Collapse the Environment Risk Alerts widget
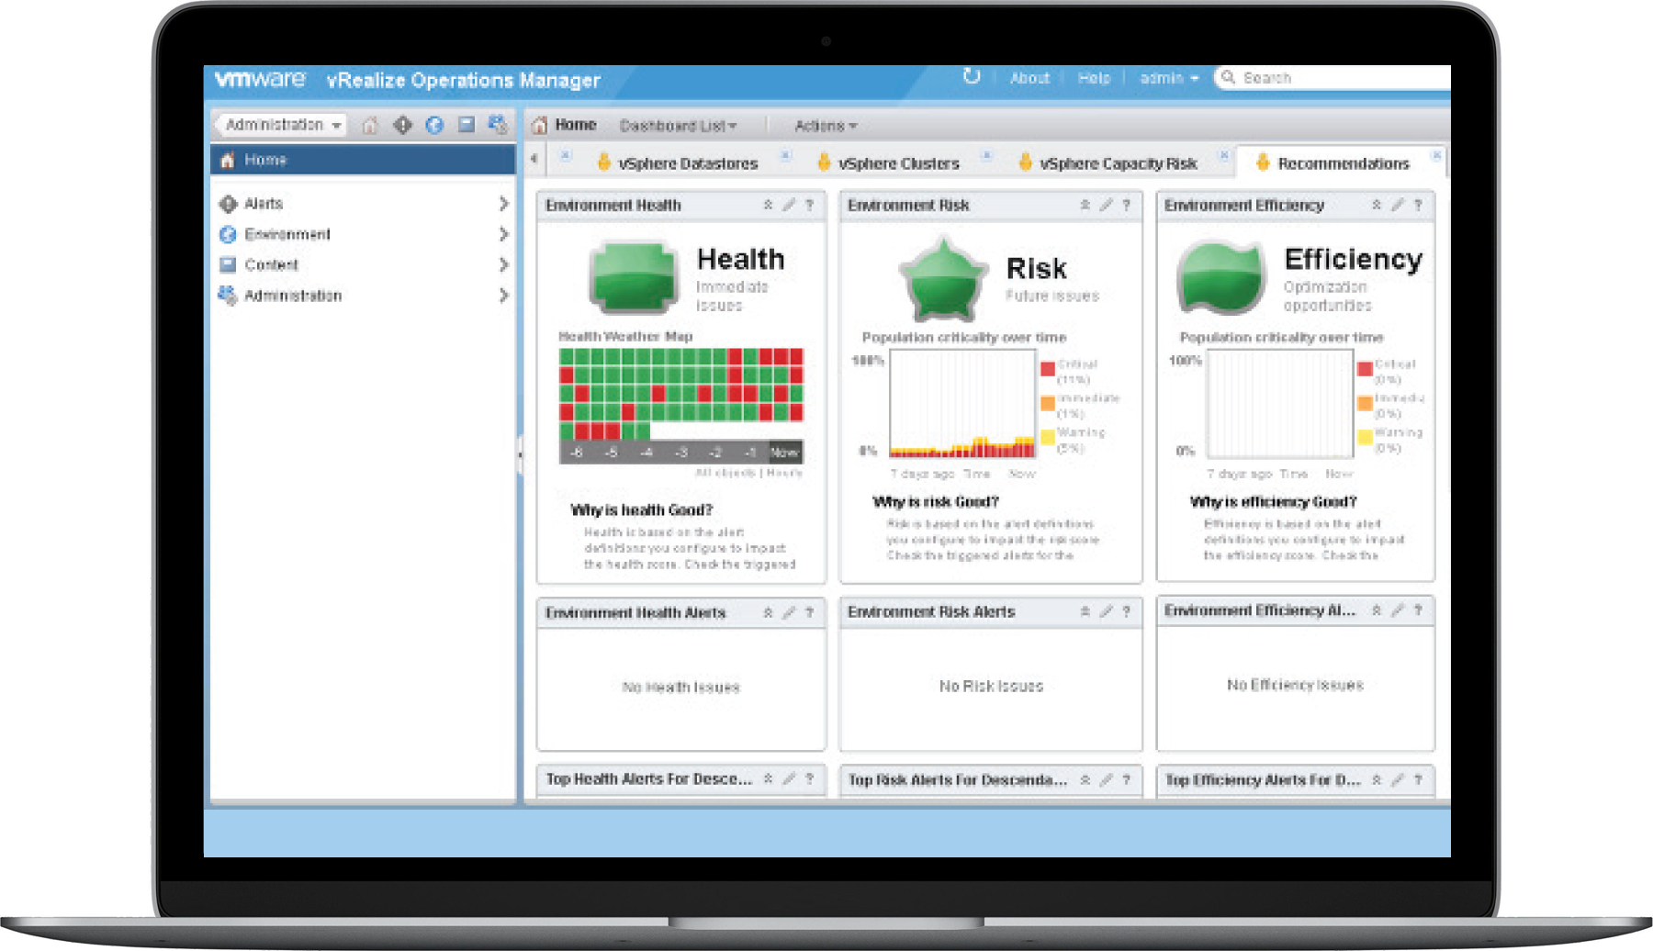Image resolution: width=1653 pixels, height=951 pixels. click(x=1085, y=611)
